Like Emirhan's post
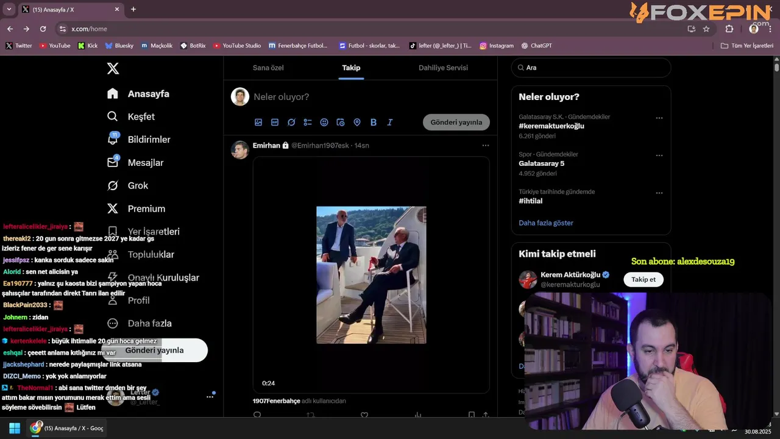 [x=364, y=415]
